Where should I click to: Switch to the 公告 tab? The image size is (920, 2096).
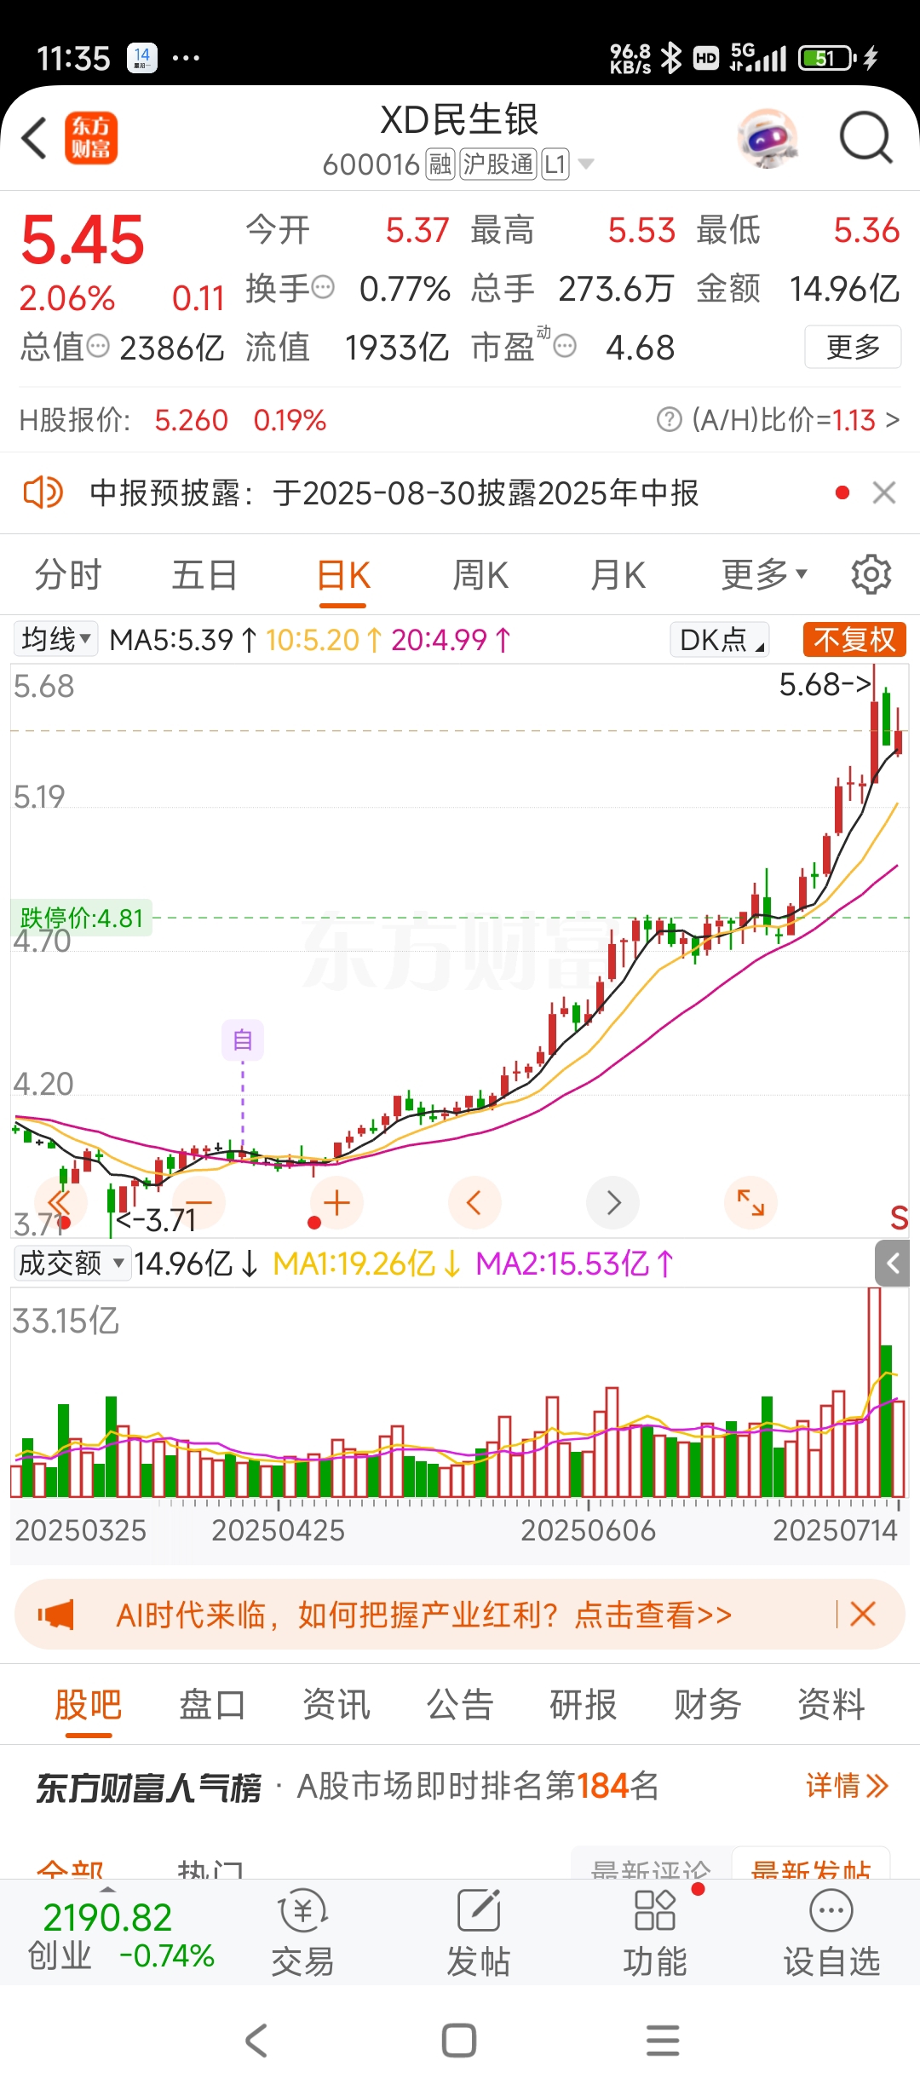pos(460,1705)
